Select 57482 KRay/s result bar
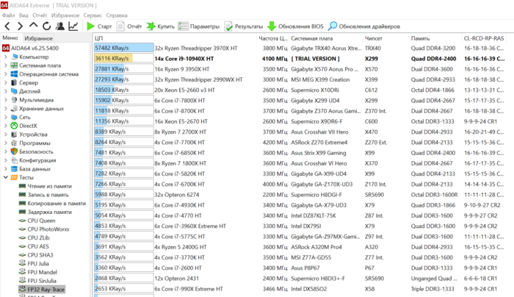The image size is (514, 297). pyautogui.click(x=123, y=48)
